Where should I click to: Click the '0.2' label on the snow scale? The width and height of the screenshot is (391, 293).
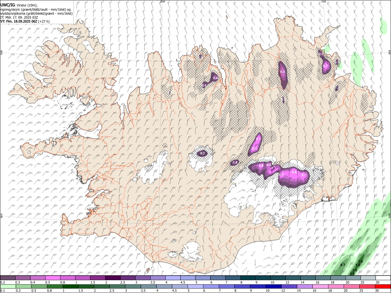[3, 282]
